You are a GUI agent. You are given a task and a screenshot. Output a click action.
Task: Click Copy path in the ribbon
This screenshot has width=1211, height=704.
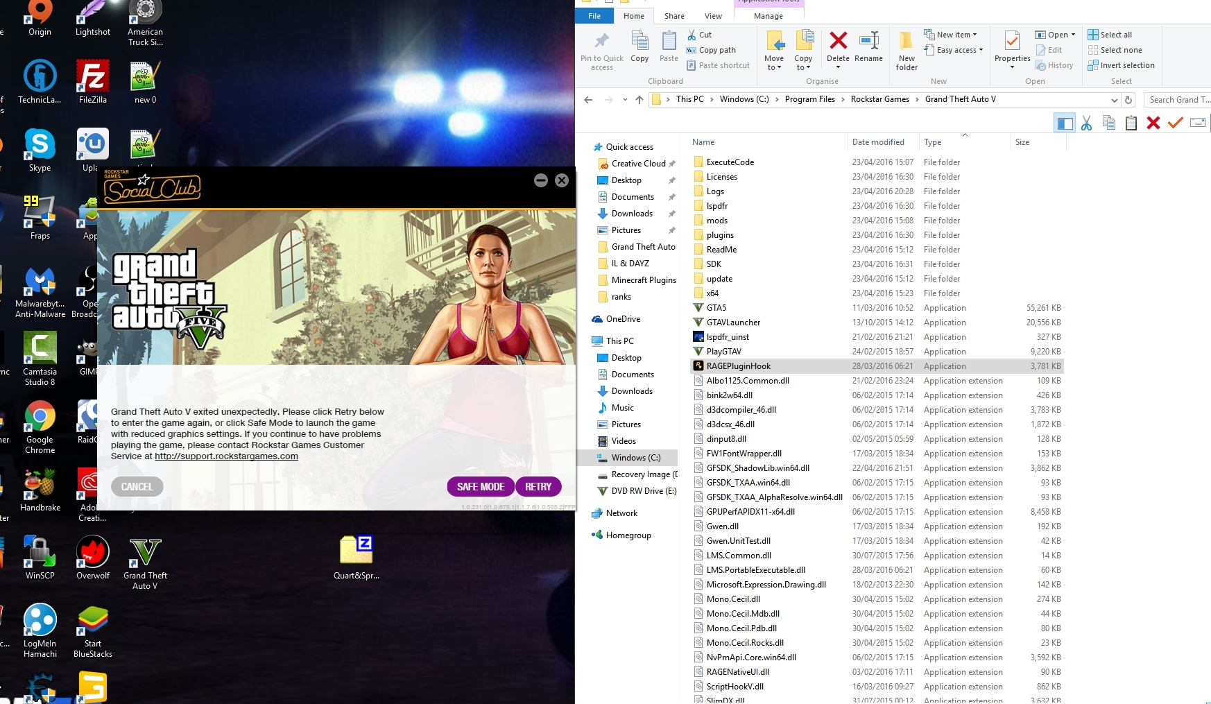click(711, 50)
